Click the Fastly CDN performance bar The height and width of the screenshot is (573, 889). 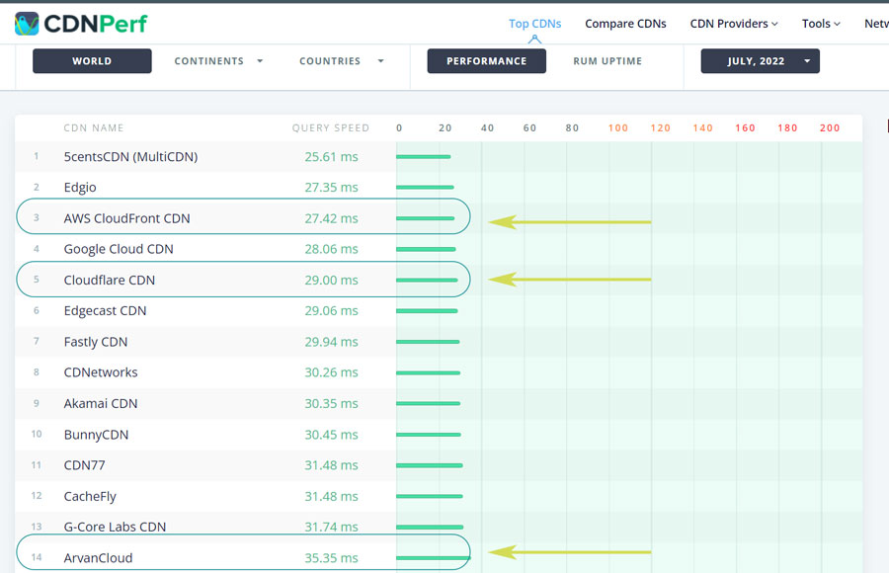click(x=428, y=342)
